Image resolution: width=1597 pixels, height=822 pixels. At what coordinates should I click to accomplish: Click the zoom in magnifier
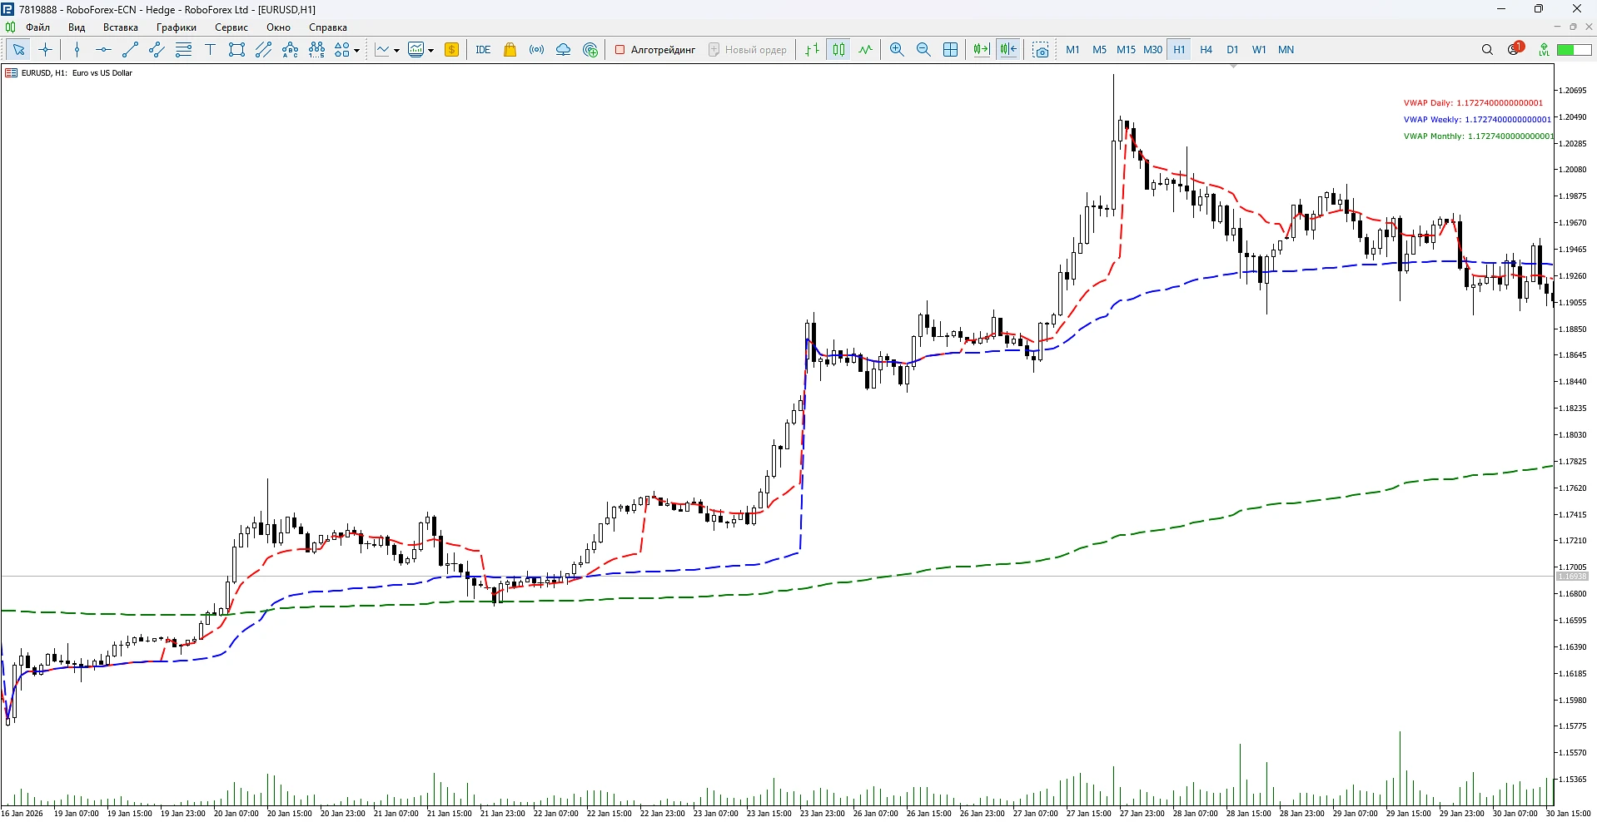[897, 50]
